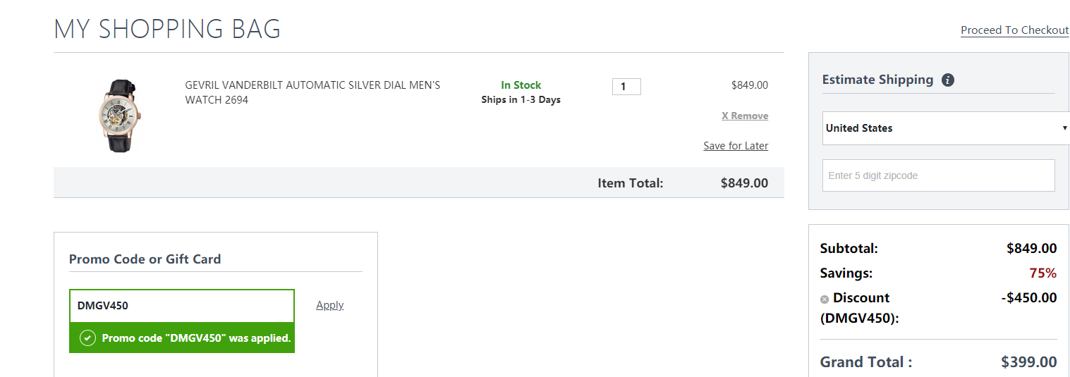This screenshot has width=1070, height=377.
Task: Click the Proceed To Checkout link
Action: pyautogui.click(x=1014, y=30)
